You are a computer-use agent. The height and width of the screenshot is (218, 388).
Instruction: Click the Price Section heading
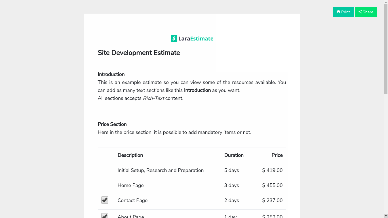112,124
